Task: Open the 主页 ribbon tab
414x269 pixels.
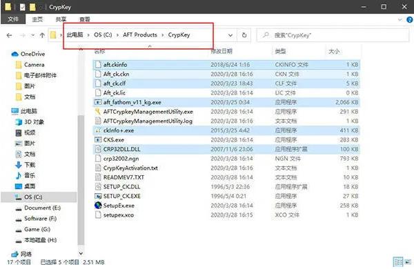Action: click(37, 19)
